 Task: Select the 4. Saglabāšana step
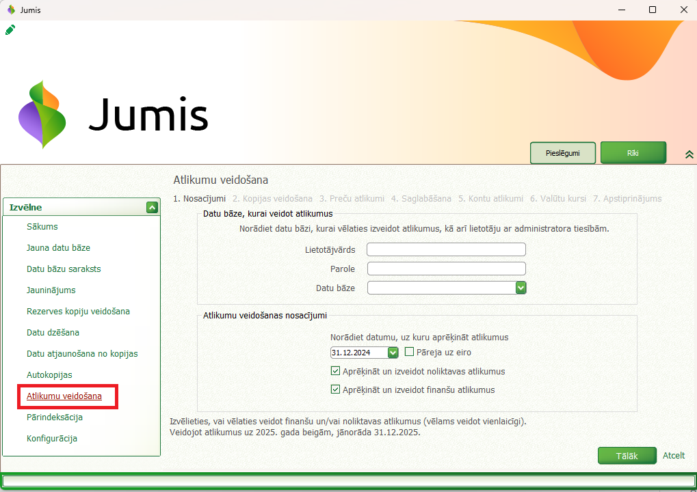tap(421, 198)
